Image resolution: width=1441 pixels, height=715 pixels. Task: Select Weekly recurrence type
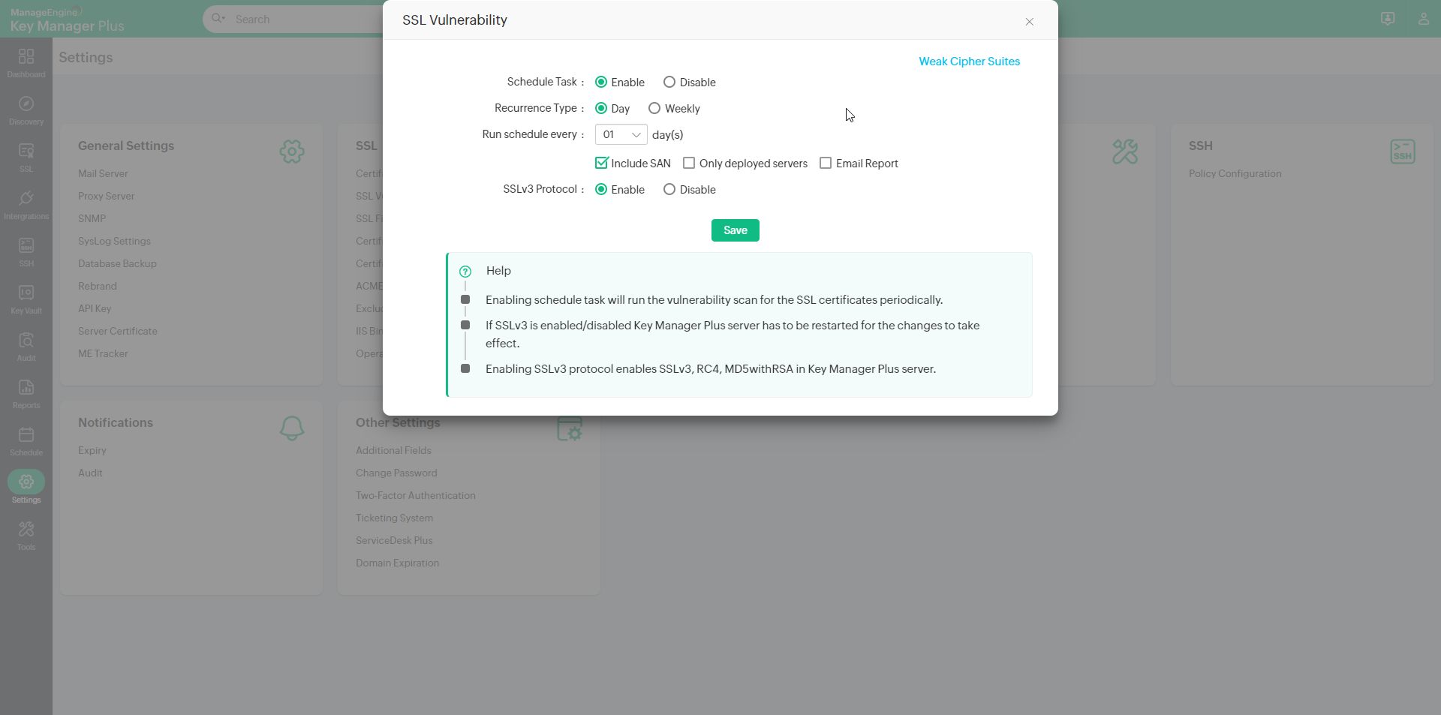pyautogui.click(x=654, y=109)
